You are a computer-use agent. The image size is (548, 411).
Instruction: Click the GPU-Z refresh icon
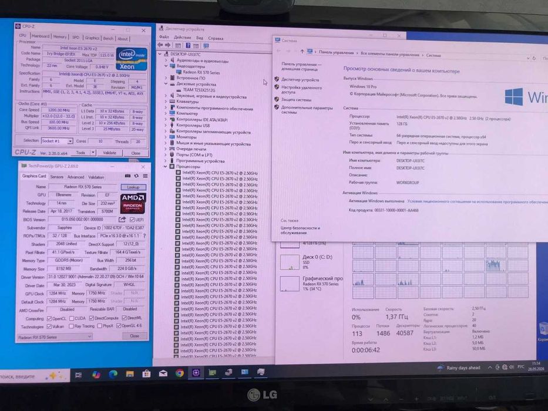(x=136, y=176)
